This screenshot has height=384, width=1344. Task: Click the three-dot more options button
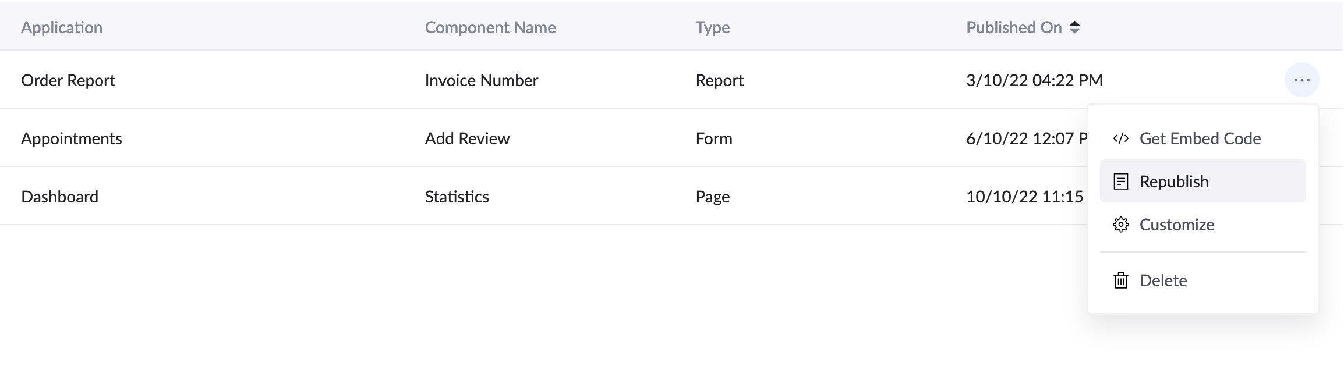coord(1301,80)
